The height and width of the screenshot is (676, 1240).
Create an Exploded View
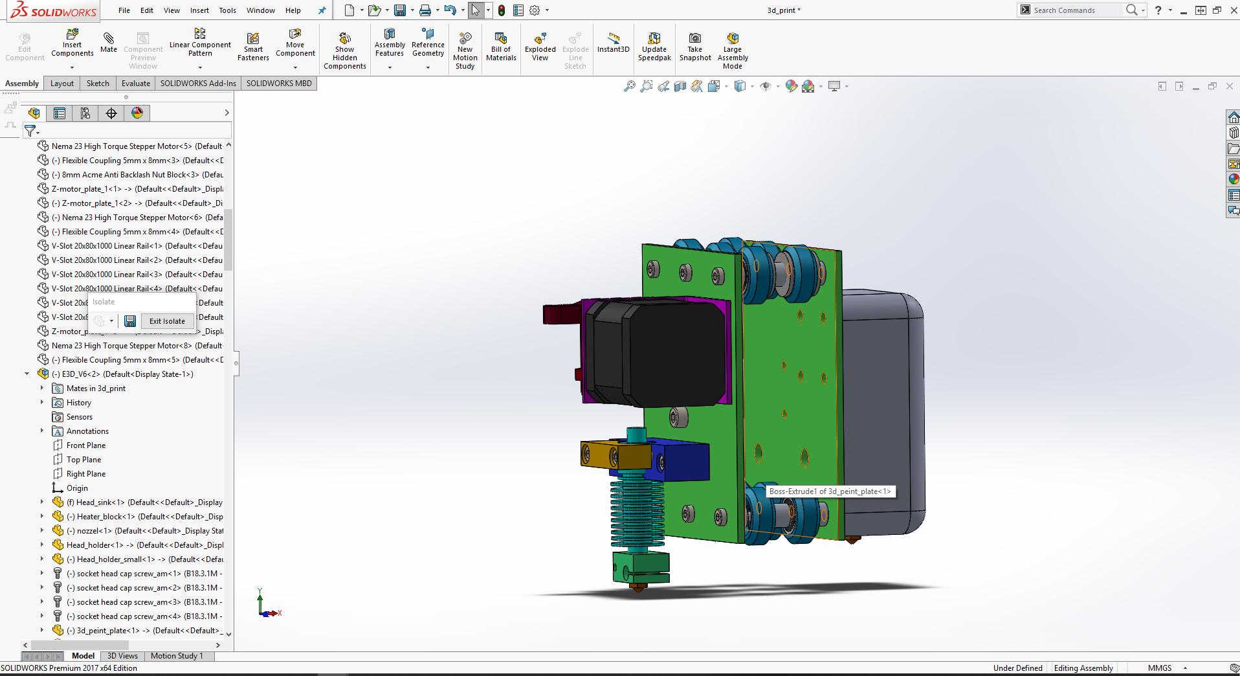coord(540,47)
